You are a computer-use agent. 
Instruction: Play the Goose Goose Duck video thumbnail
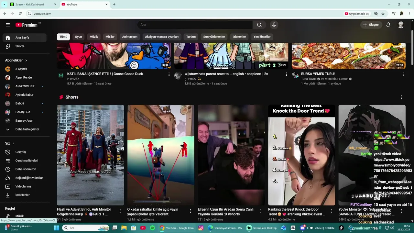point(114,56)
